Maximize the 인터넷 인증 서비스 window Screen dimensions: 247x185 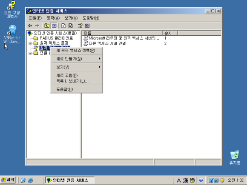point(213,11)
